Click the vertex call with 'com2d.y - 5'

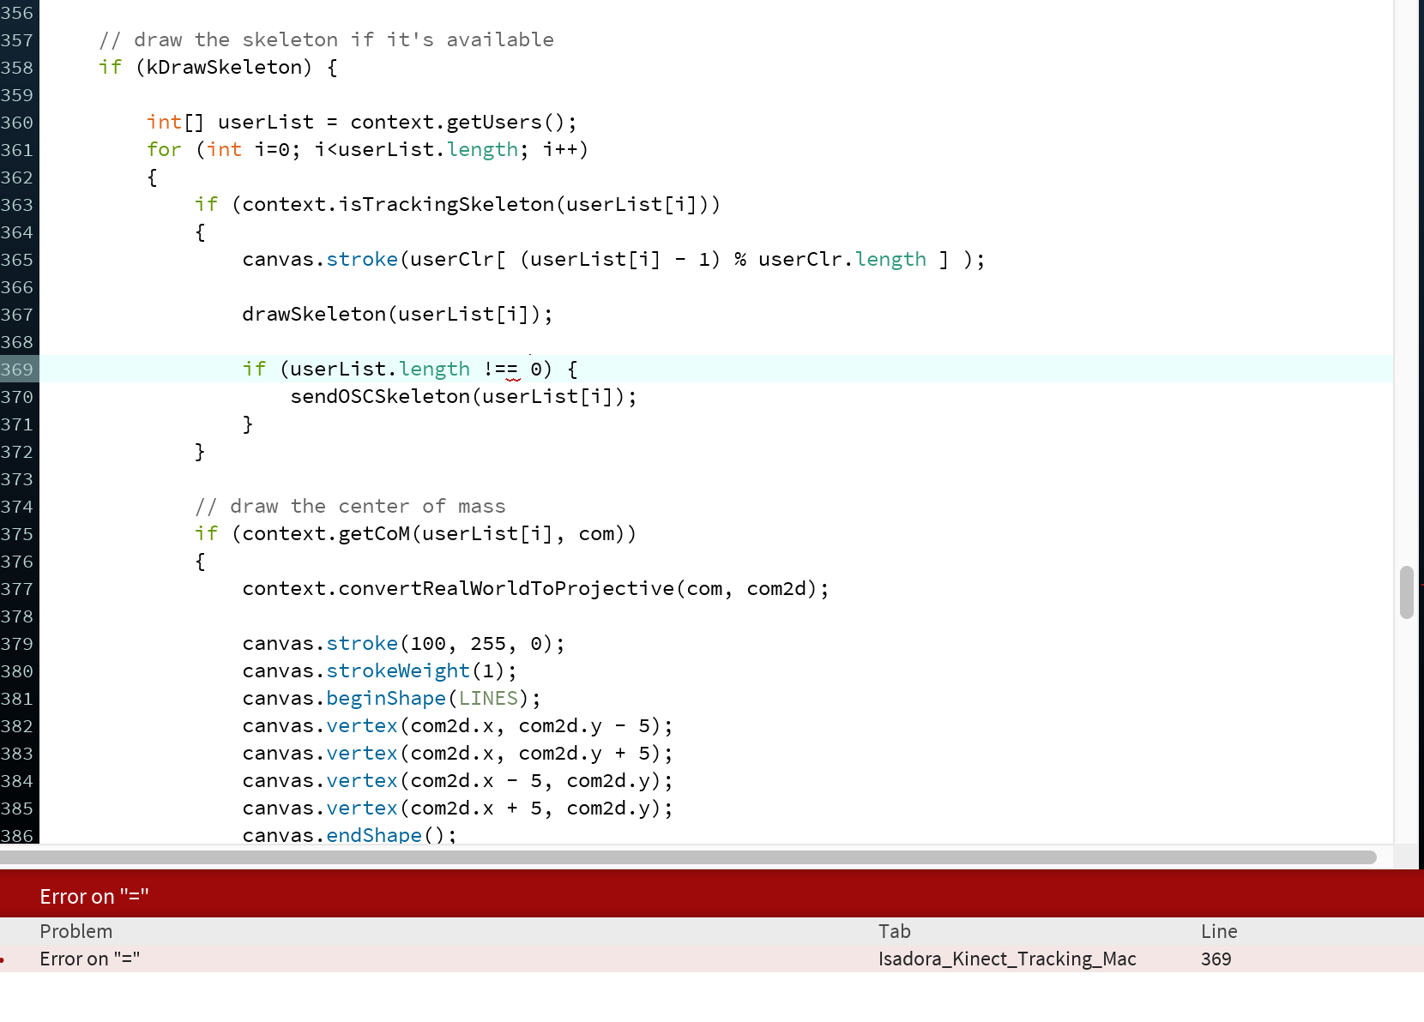point(457,726)
